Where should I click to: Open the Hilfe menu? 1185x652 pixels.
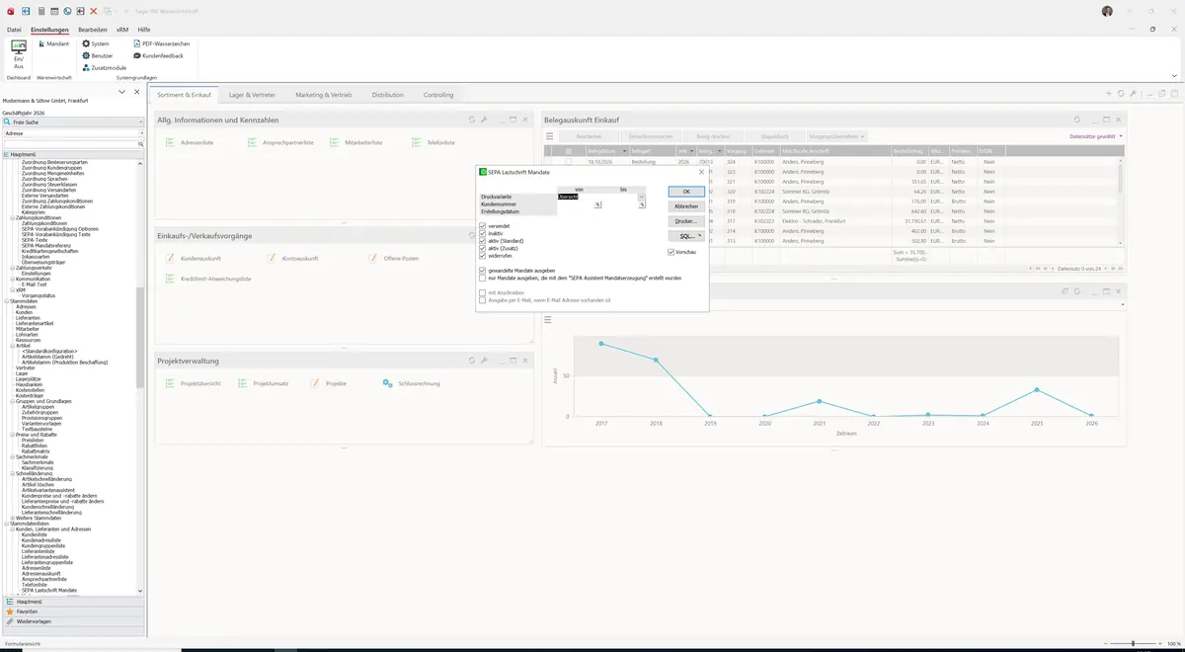144,31
